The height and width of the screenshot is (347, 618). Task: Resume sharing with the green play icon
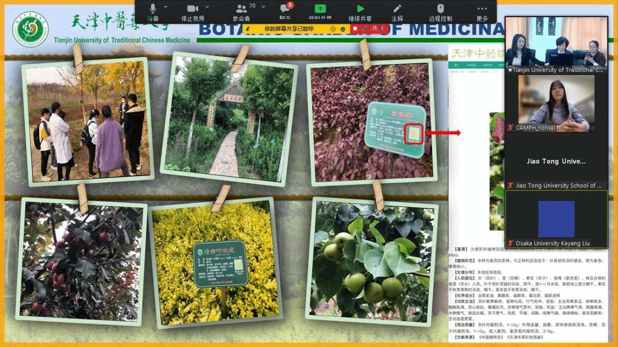pyautogui.click(x=360, y=9)
